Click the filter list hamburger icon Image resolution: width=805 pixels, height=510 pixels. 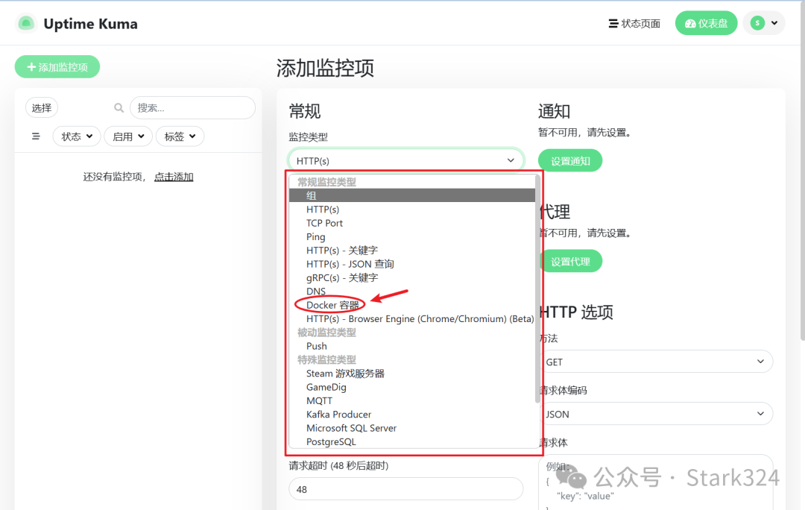[36, 136]
